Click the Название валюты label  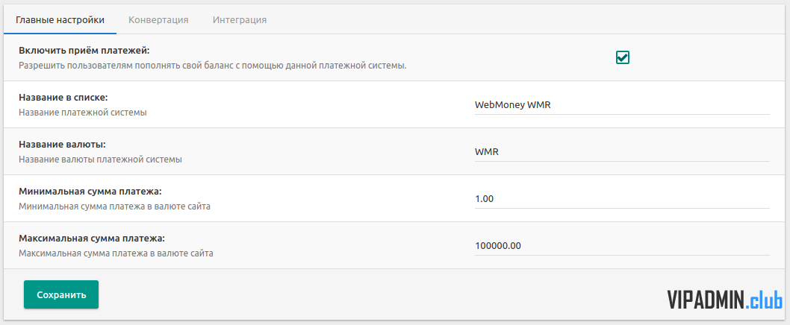63,145
